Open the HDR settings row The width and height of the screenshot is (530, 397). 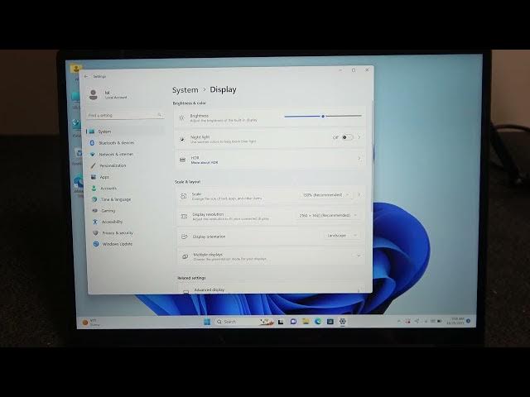point(270,158)
